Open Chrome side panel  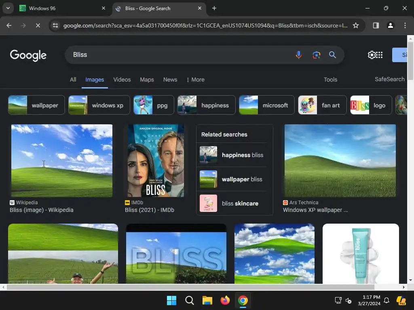pyautogui.click(x=376, y=25)
